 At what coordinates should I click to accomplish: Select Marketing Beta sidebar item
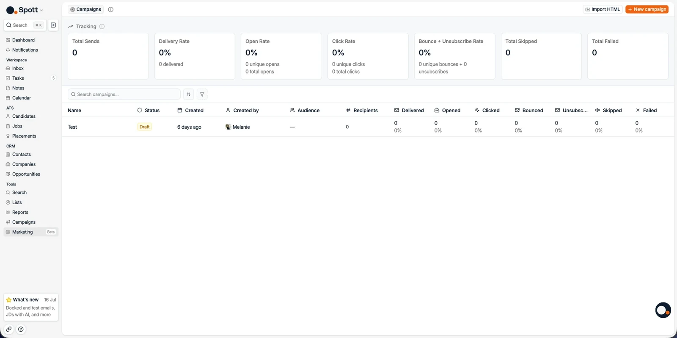[31, 232]
